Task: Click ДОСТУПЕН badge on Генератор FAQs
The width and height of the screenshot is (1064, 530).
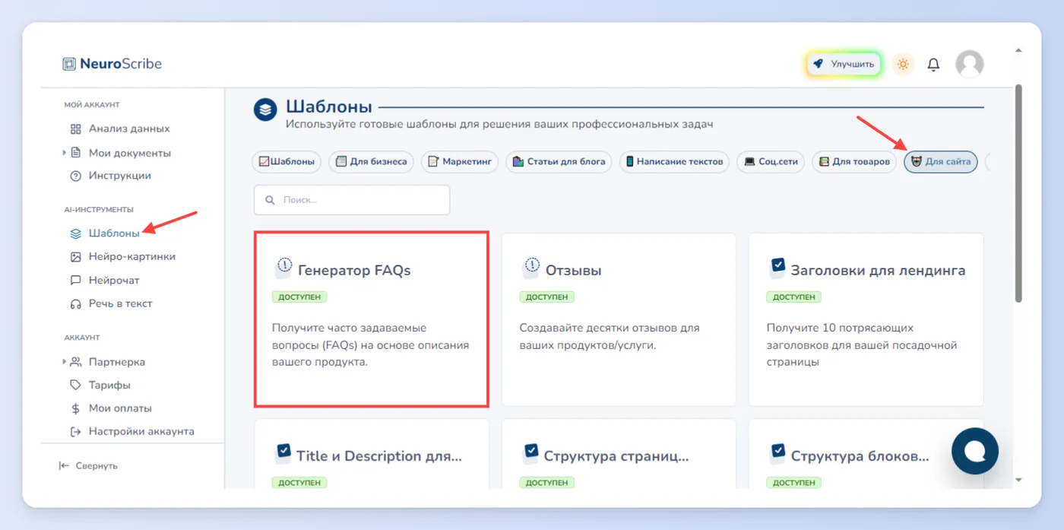Action: [x=299, y=297]
